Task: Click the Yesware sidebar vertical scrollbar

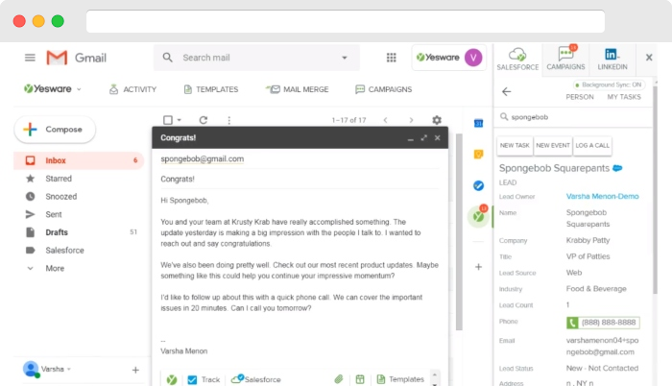Action: pos(655,189)
